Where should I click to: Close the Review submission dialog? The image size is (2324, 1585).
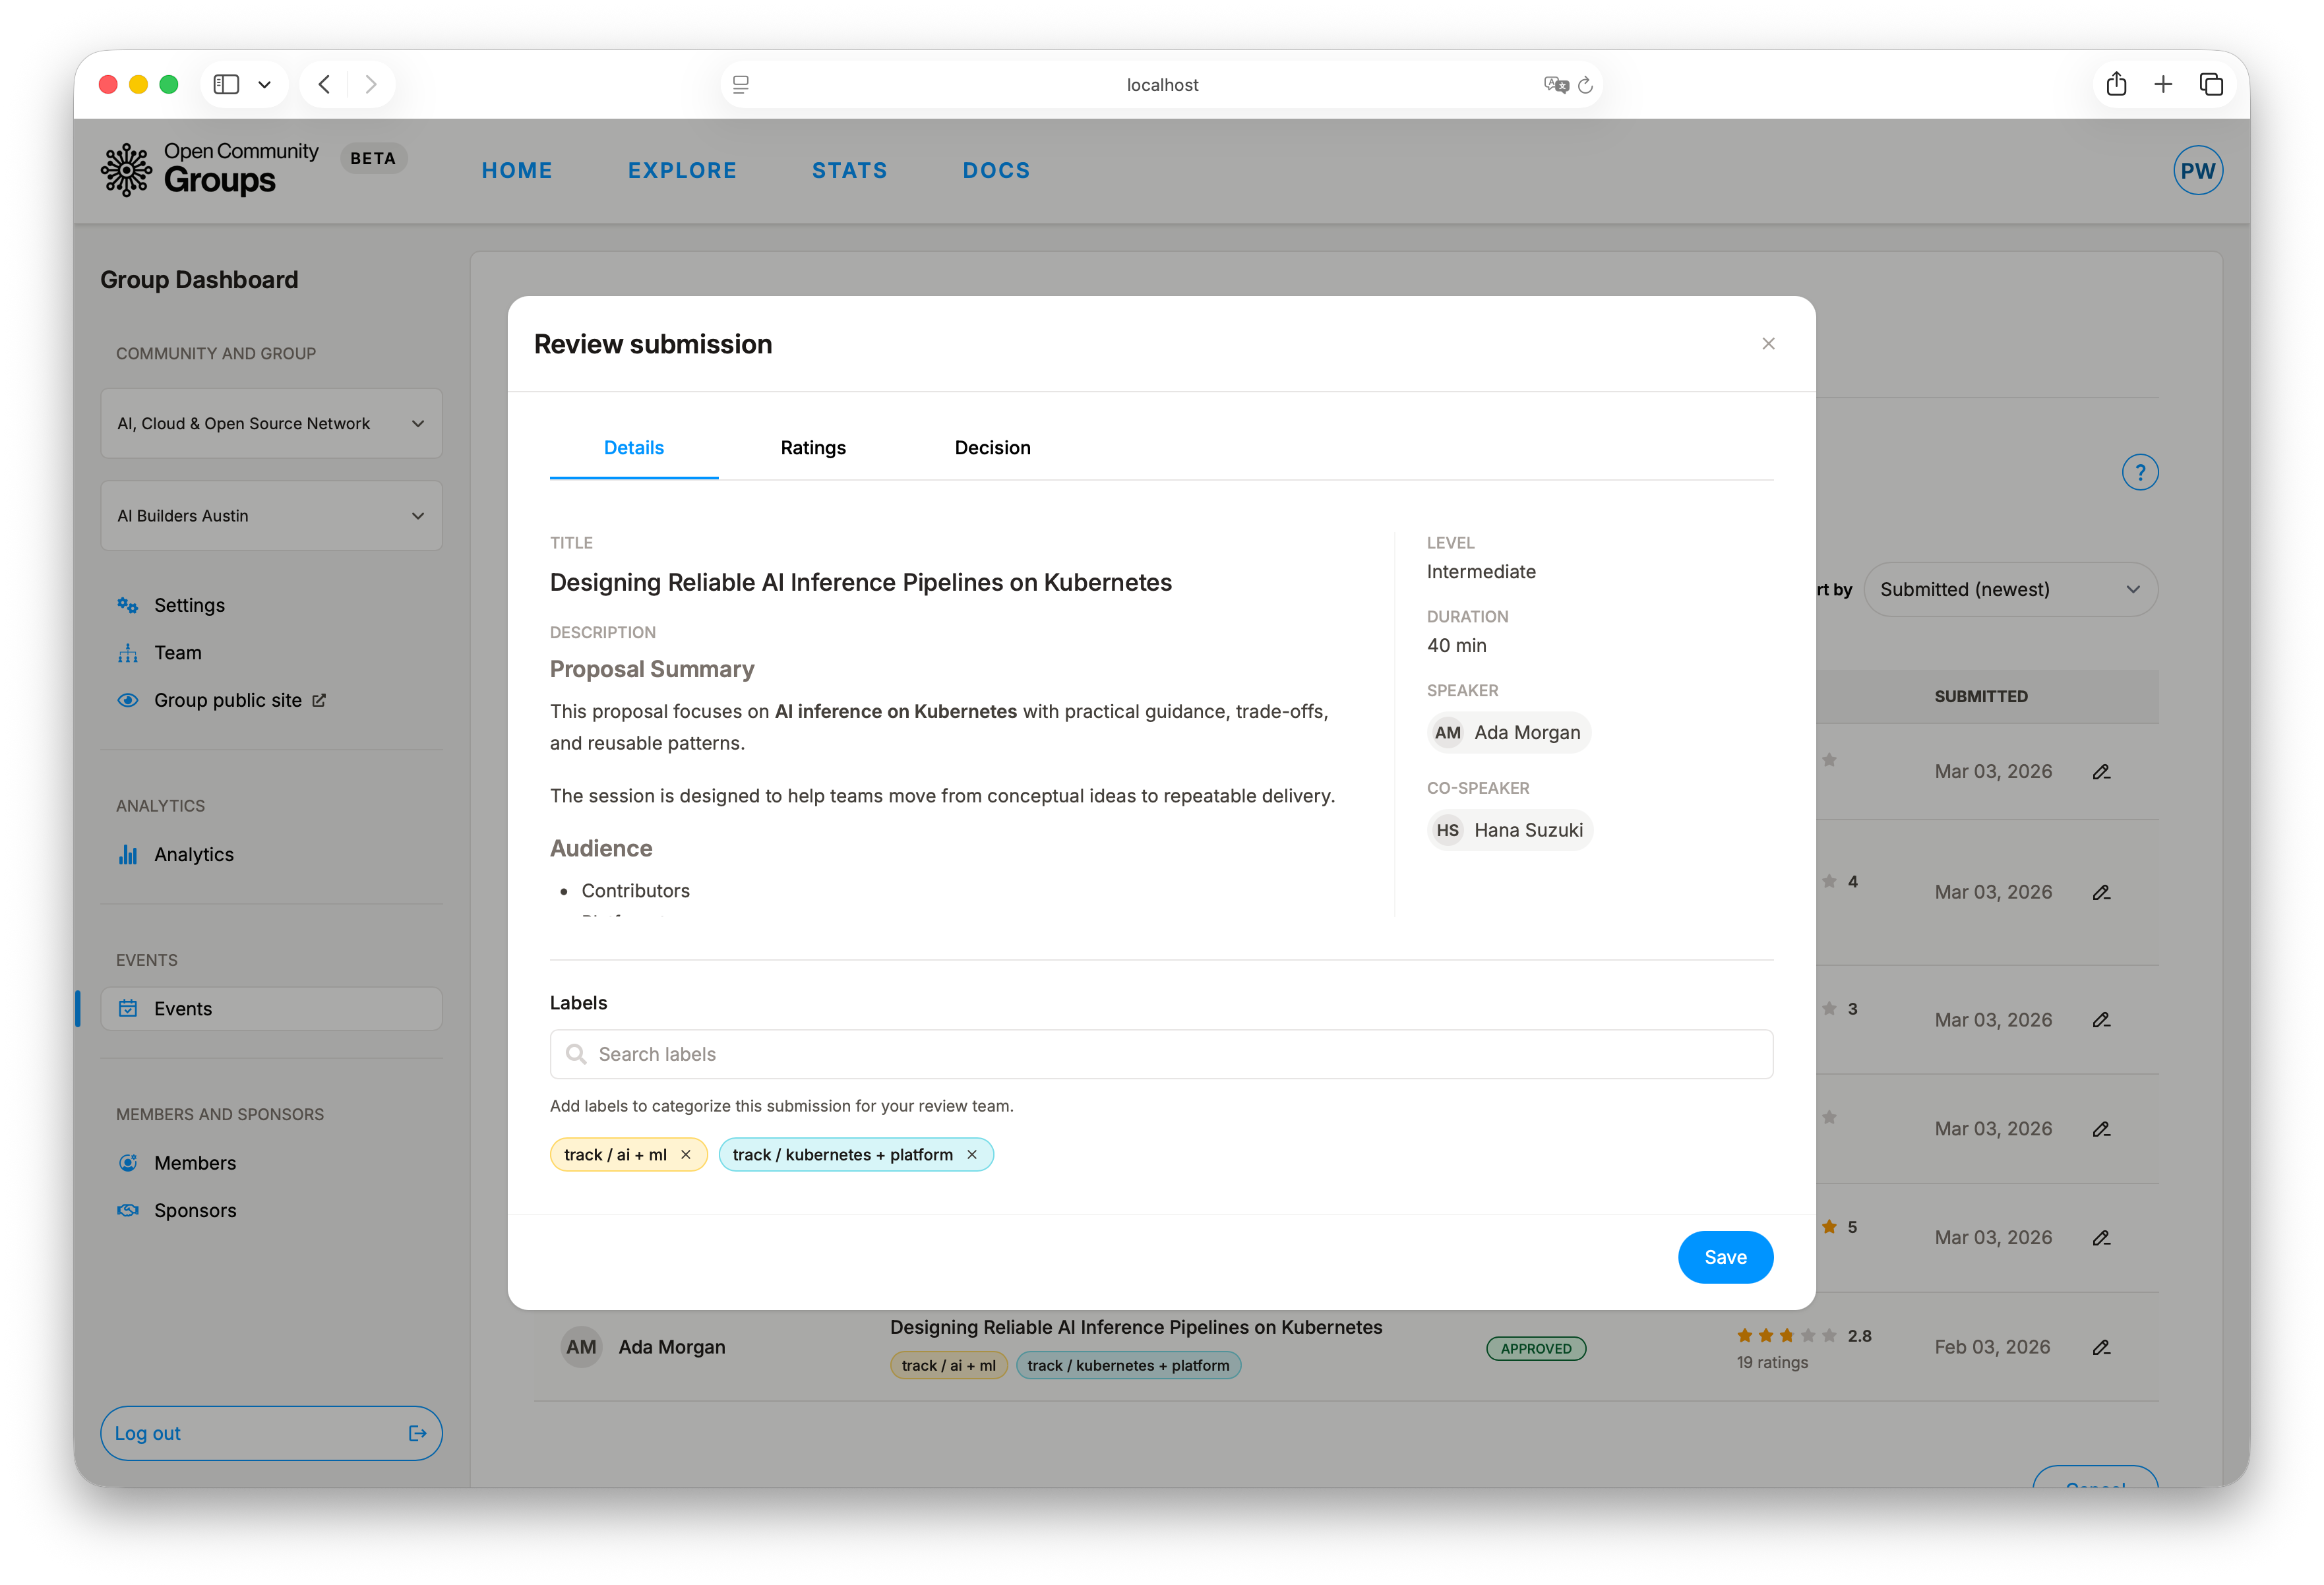tap(1768, 344)
